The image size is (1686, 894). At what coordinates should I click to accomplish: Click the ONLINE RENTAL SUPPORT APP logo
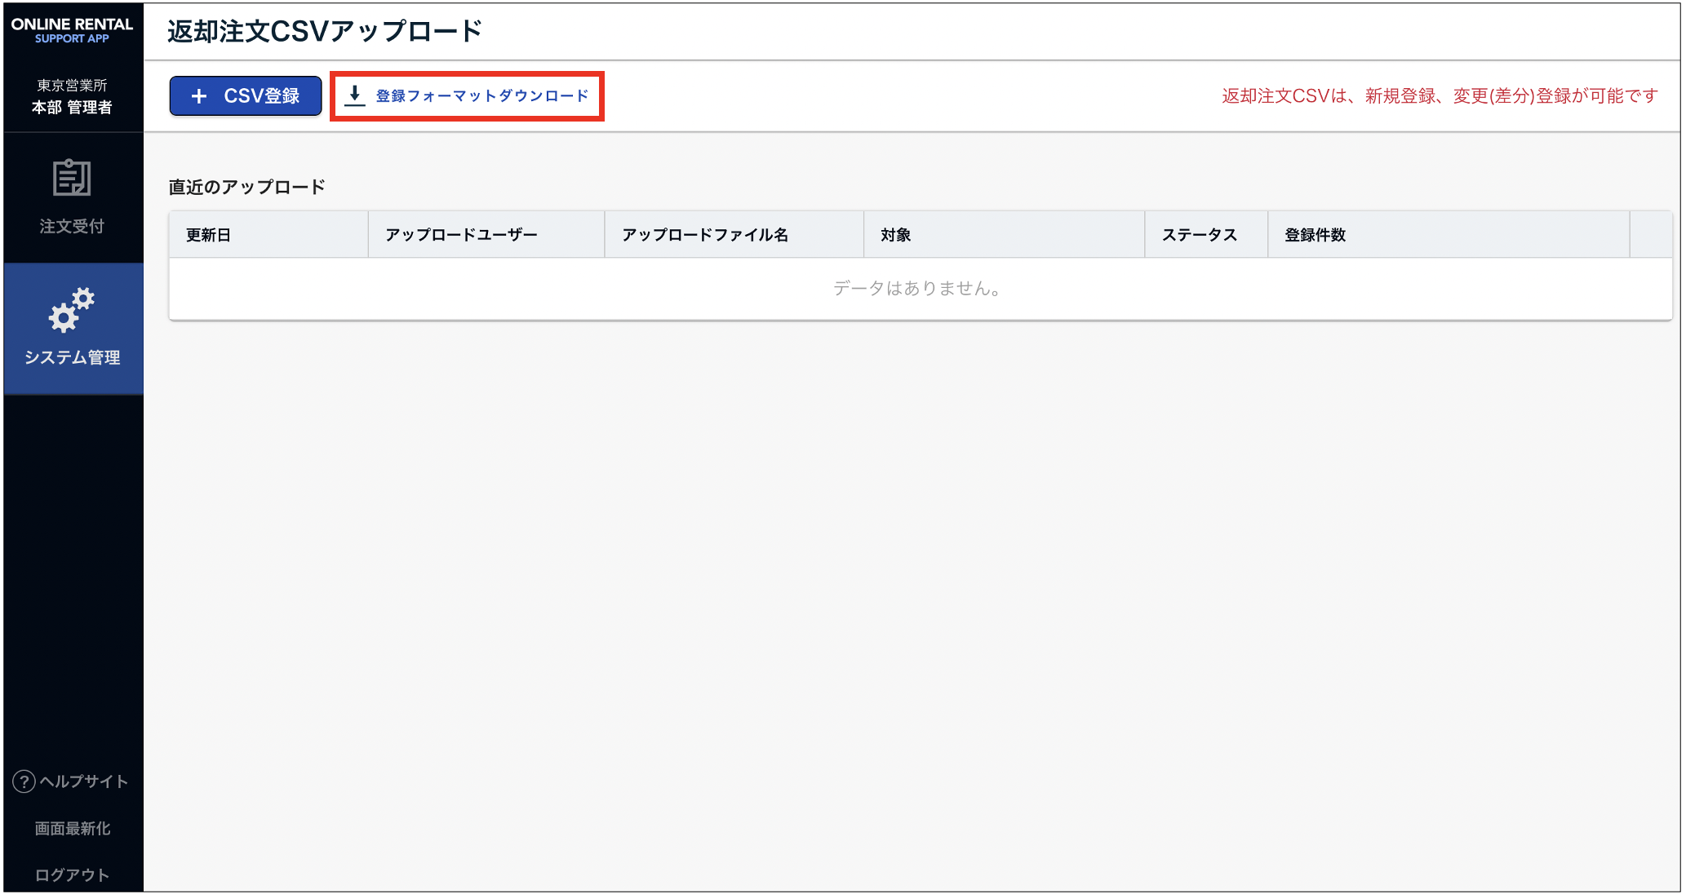pos(72,30)
